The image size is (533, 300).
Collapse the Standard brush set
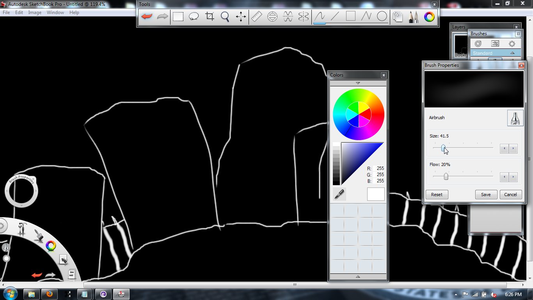[512, 53]
